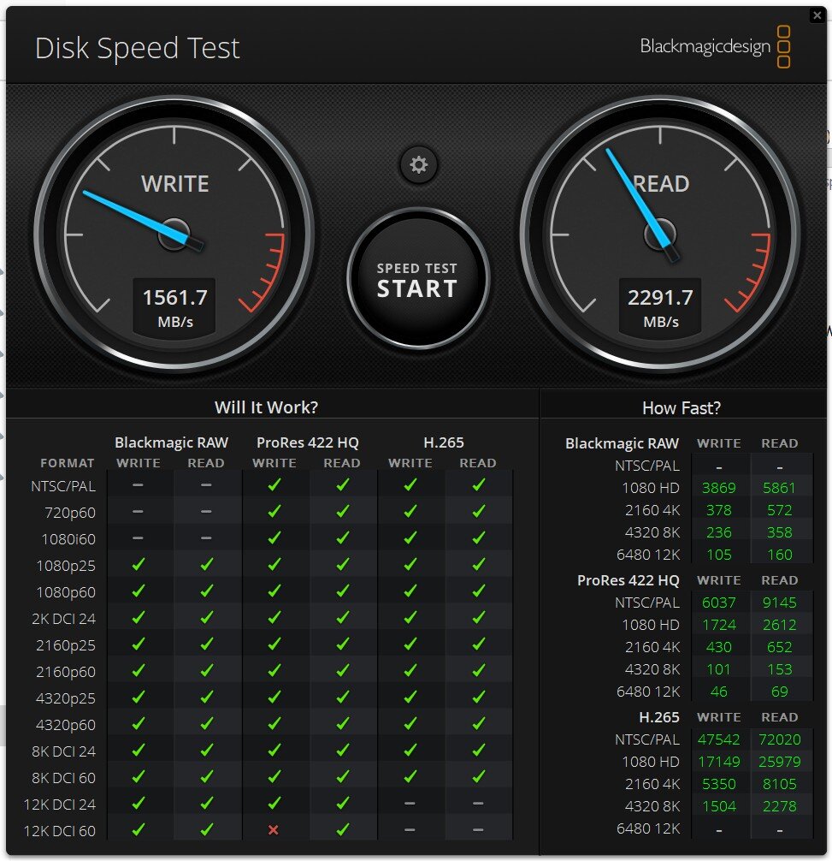Click the checkmark for 4320p60 H.265 write
The height and width of the screenshot is (861, 832).
point(410,723)
